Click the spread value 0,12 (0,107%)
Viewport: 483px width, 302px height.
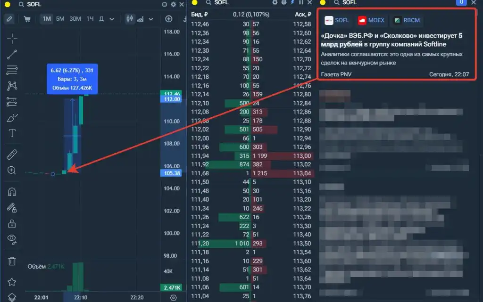click(251, 15)
